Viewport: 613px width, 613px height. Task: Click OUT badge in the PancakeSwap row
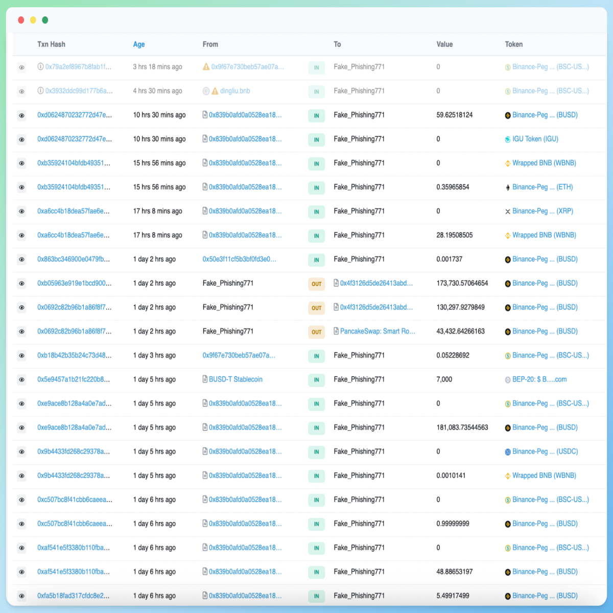click(317, 332)
